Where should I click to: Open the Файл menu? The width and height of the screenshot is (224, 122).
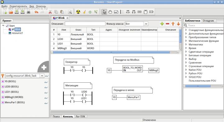click(4, 6)
